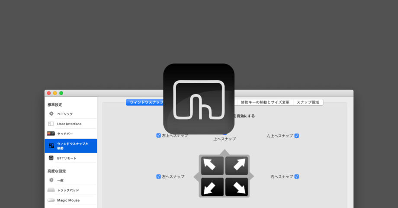
Task: Click the top-right snap arrow tile
Action: coord(237,166)
